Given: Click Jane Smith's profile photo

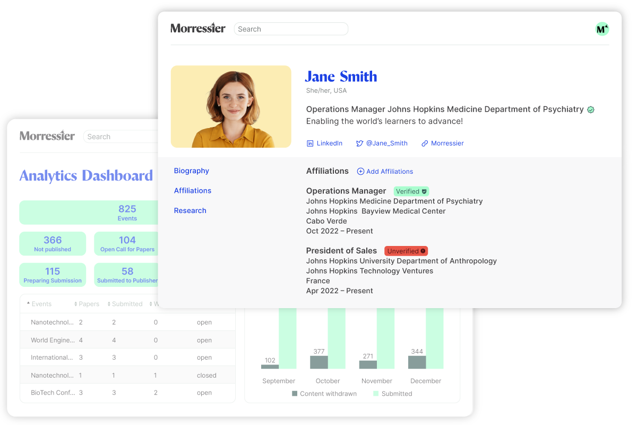Looking at the screenshot, I should 231,107.
